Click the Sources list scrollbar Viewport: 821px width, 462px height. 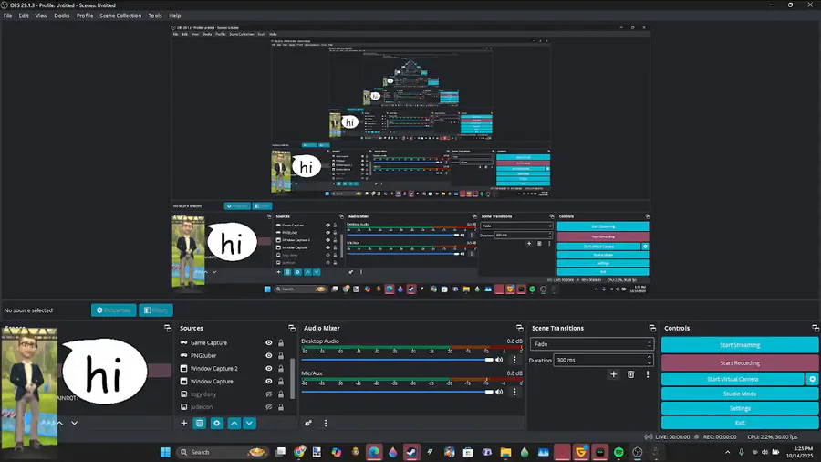click(x=292, y=378)
